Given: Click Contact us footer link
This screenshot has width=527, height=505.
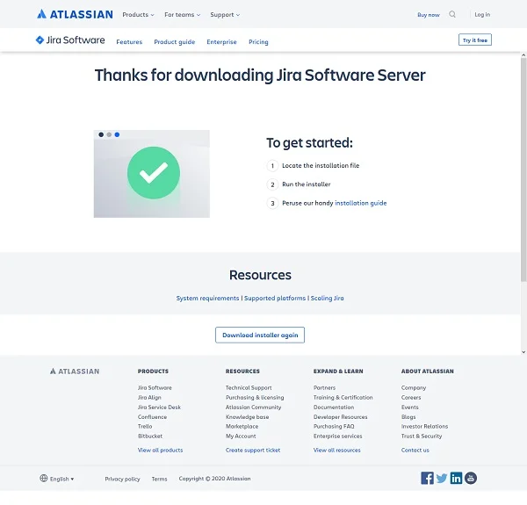Looking at the screenshot, I should (415, 451).
